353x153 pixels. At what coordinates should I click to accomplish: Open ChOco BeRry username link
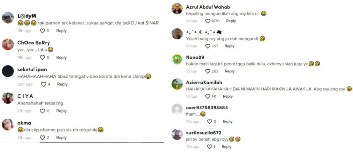34,43
